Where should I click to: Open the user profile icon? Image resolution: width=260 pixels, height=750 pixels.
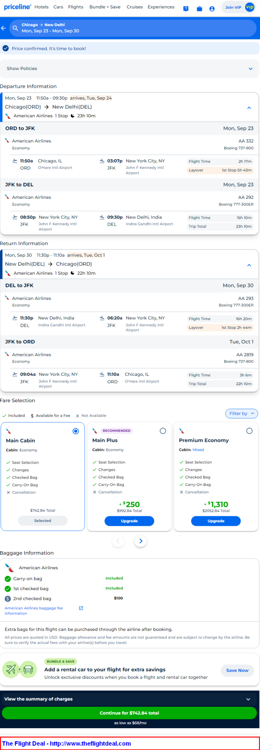212,9
